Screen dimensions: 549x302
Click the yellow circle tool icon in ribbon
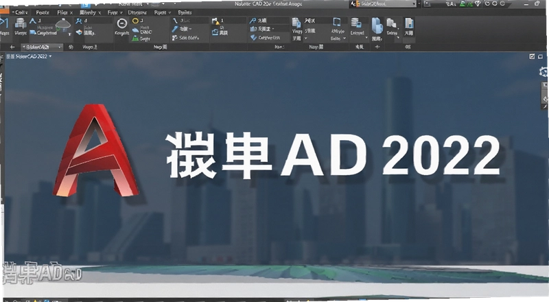pyautogui.click(x=135, y=21)
